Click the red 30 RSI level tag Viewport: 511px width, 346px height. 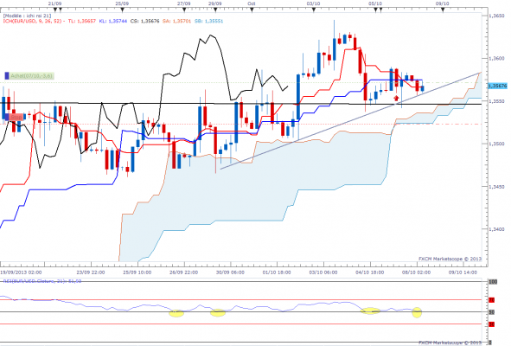pyautogui.click(x=492, y=324)
